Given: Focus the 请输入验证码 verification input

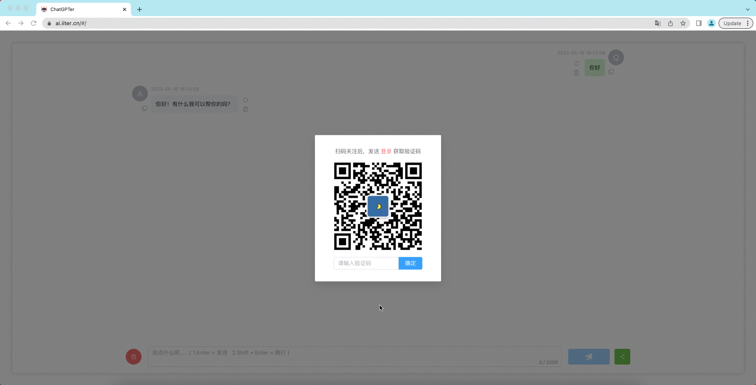Looking at the screenshot, I should coord(366,263).
